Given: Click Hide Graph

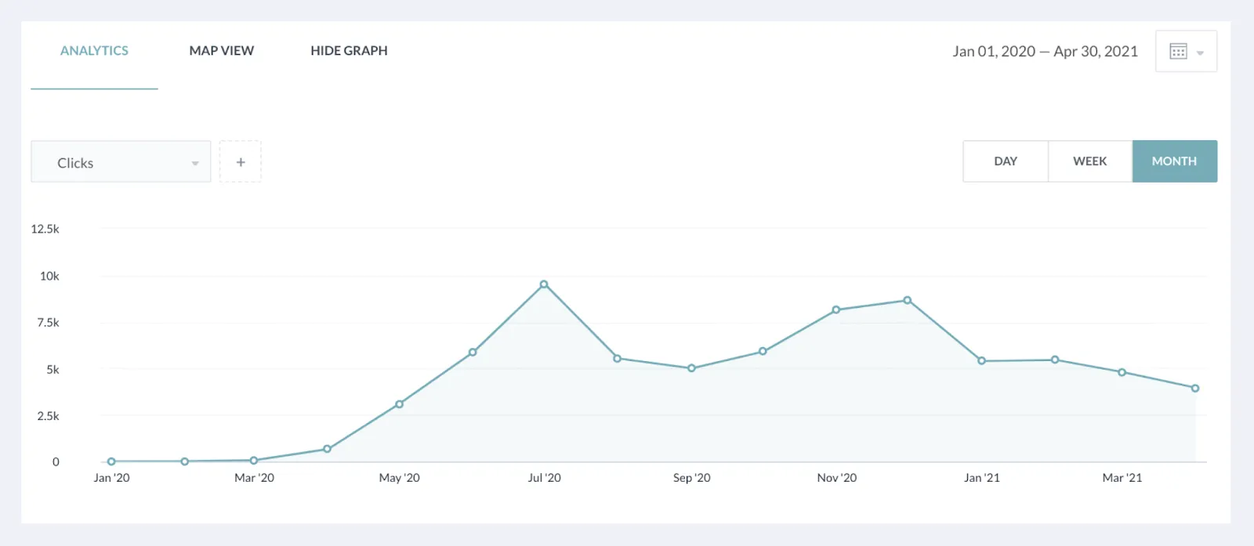Looking at the screenshot, I should [349, 51].
